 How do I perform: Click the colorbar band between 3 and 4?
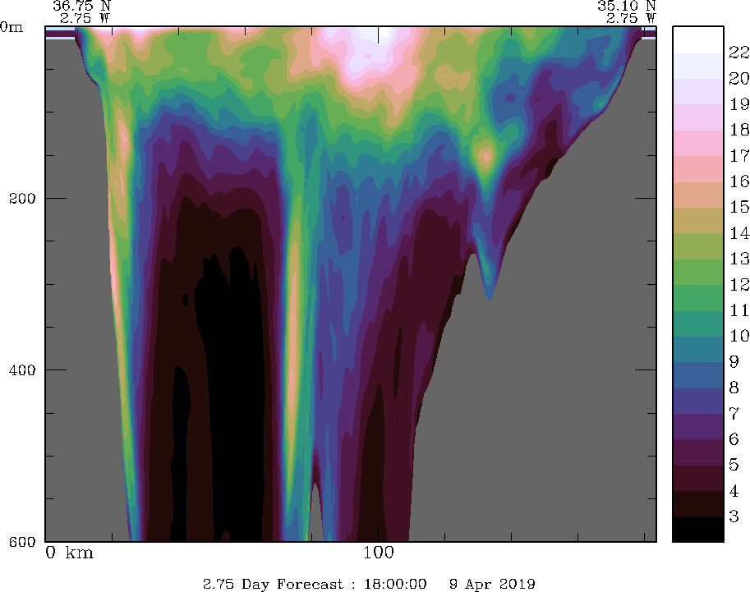coord(698,504)
